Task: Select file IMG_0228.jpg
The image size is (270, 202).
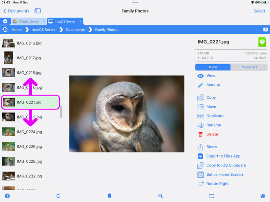Action: [30, 161]
